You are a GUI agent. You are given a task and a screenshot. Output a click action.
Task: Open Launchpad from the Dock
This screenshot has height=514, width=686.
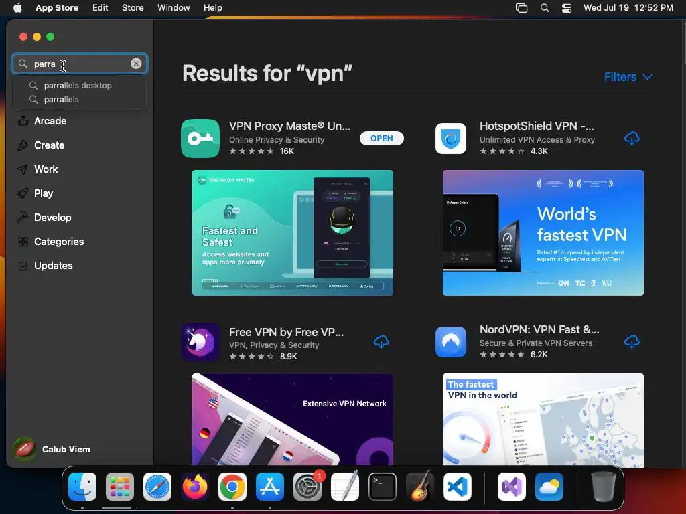coord(120,487)
